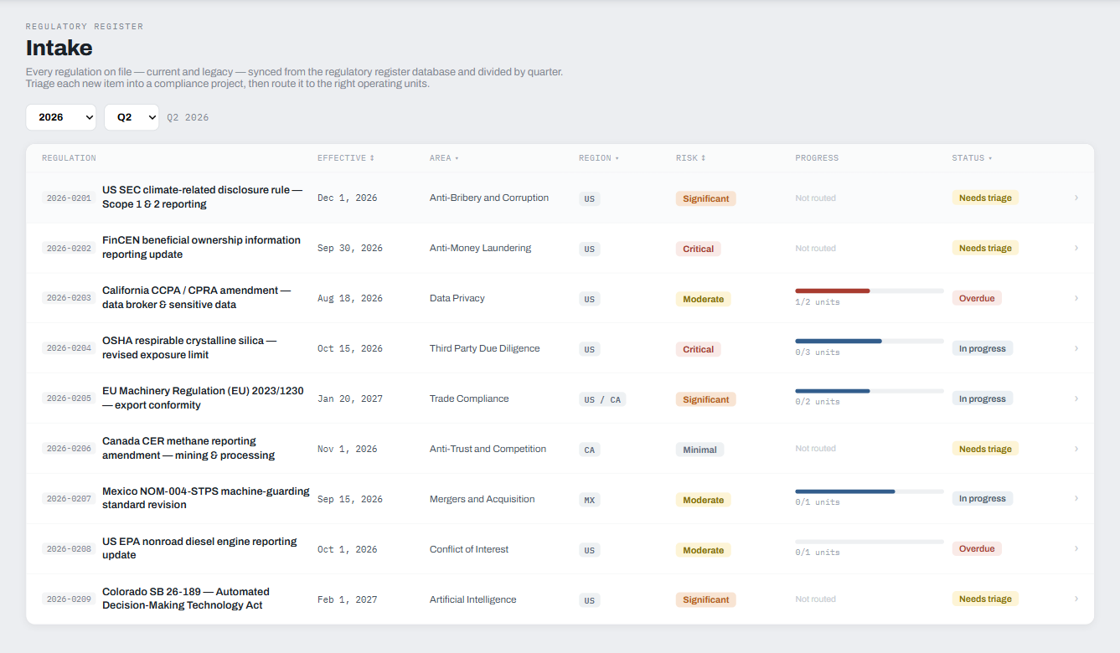Open the row chevron for Colorado SB 26-189
This screenshot has height=653, width=1120.
click(x=1076, y=599)
